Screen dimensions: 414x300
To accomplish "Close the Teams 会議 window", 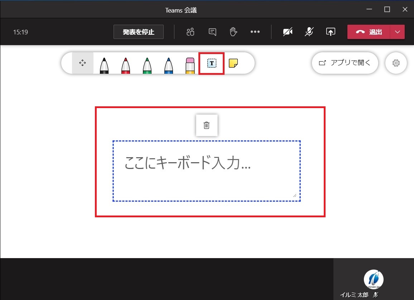I will click(x=405, y=9).
